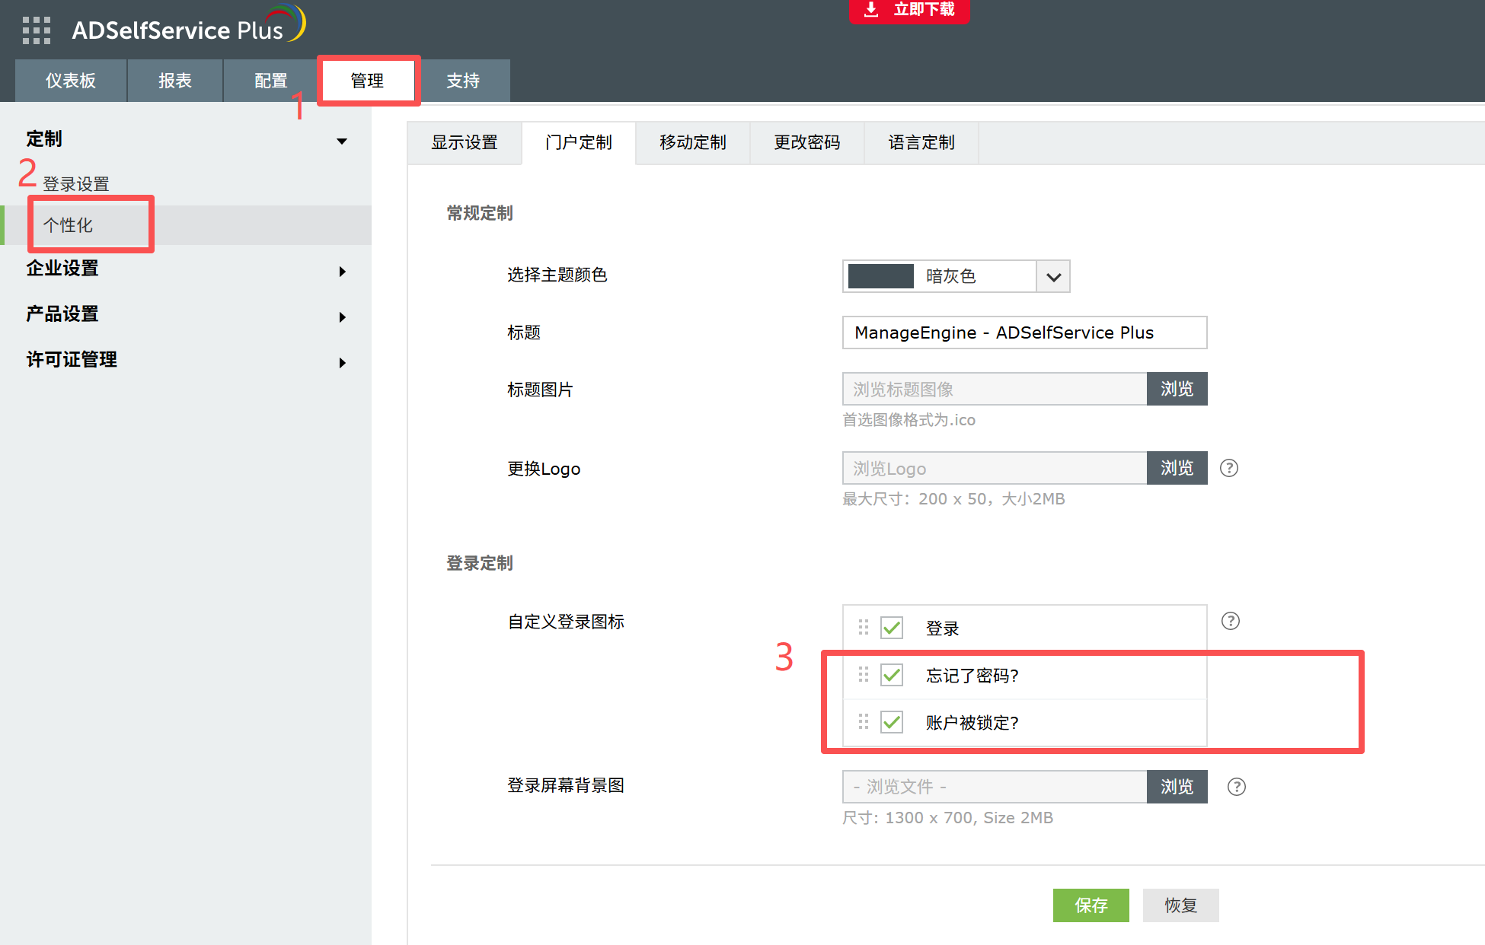Click the drag handle of 忘记了密码 row

click(x=863, y=675)
